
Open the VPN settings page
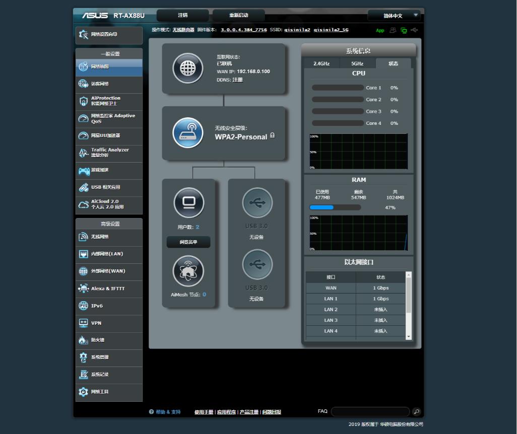click(109, 323)
